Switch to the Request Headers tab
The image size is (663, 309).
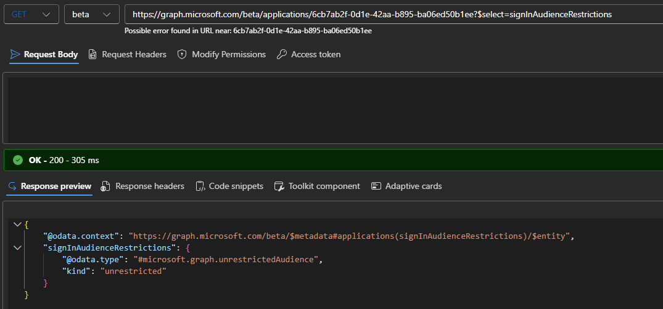point(134,55)
